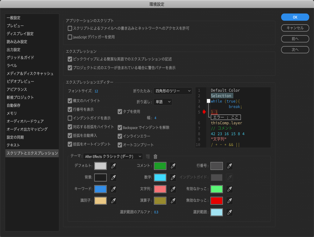This screenshot has height=237, width=314.
Task: Pick キーワード color with its eyedropper
Action: [114, 189]
